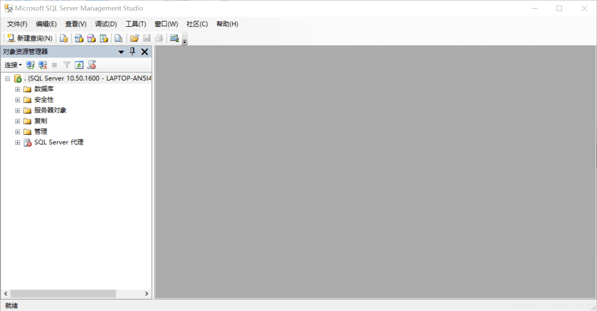Select the 管理 tree item
The image size is (597, 311).
pyautogui.click(x=41, y=132)
